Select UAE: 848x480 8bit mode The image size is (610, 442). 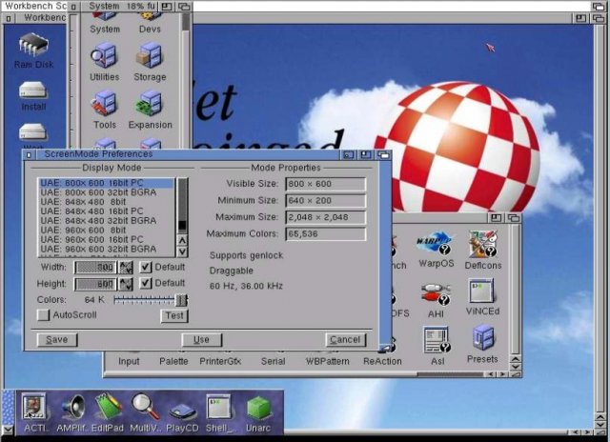click(107, 202)
